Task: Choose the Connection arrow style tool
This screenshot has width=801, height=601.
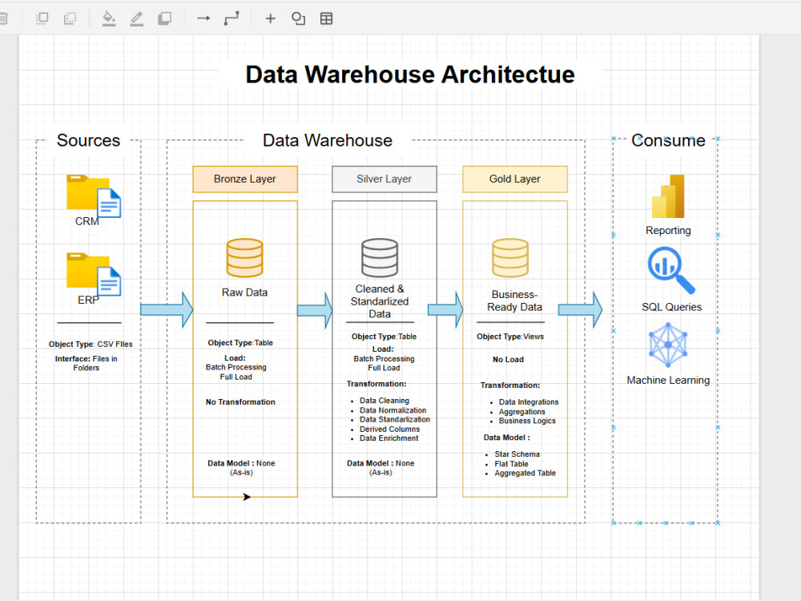Action: [203, 18]
